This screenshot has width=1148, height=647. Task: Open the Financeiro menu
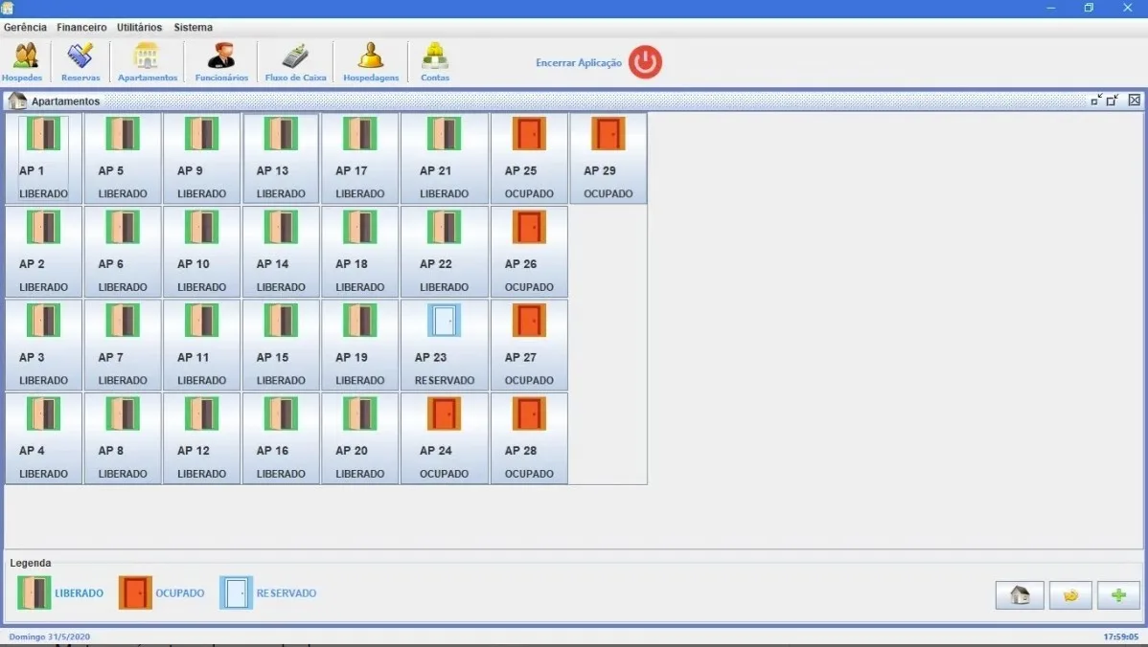pos(81,27)
